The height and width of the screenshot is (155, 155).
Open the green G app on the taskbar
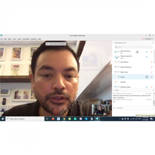click(x=75, y=119)
